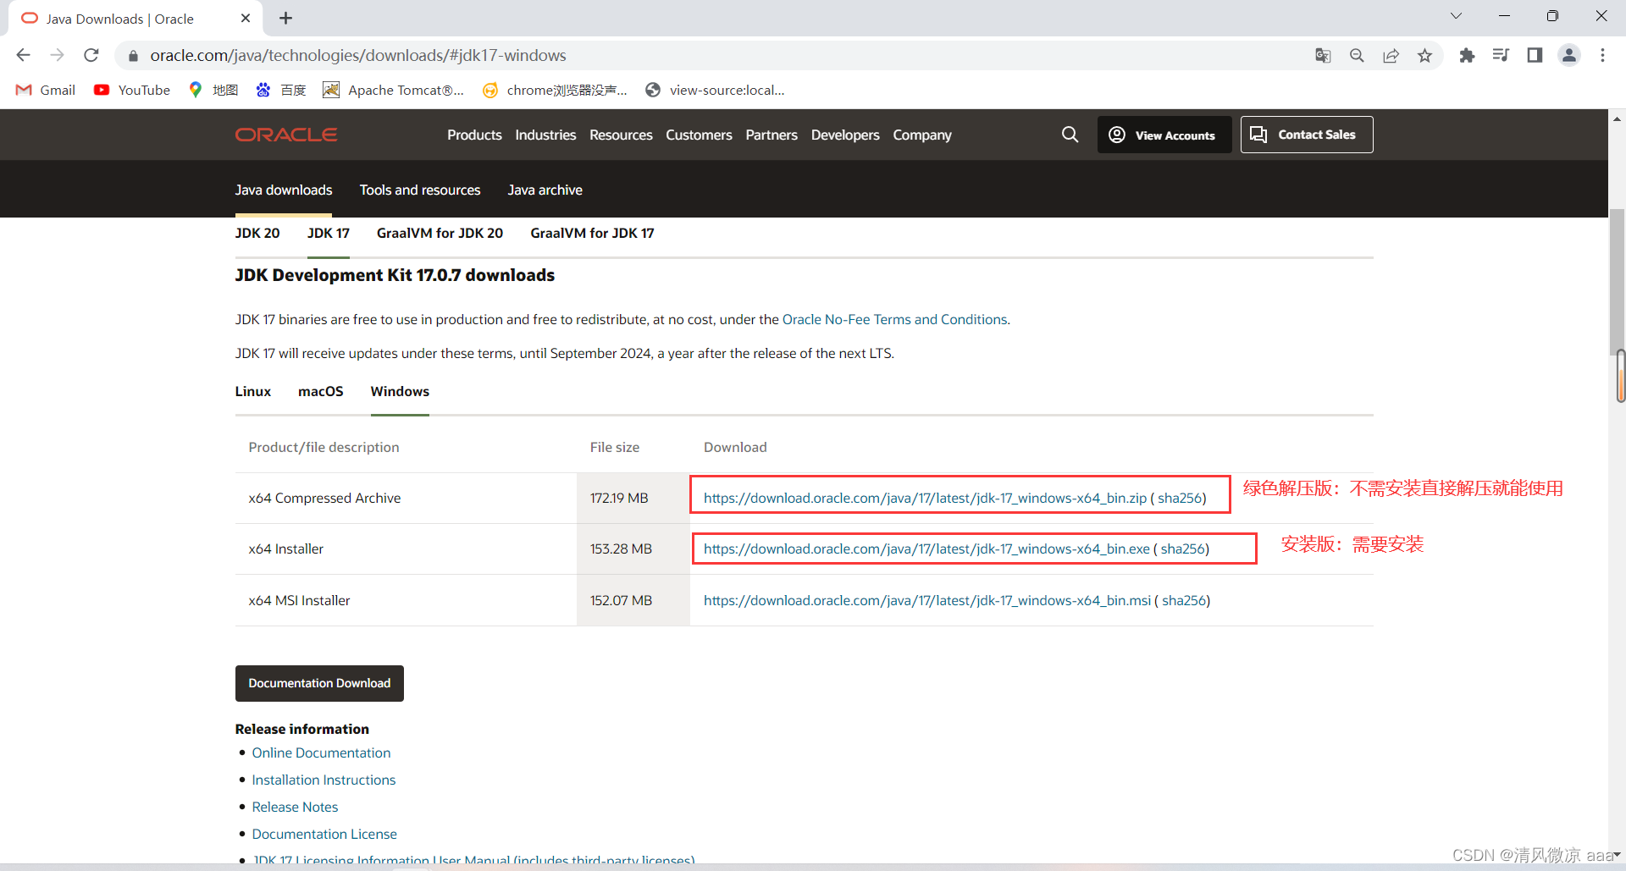Switch to GraalVM for JDK 20 tab
The height and width of the screenshot is (871, 1626).
(440, 233)
